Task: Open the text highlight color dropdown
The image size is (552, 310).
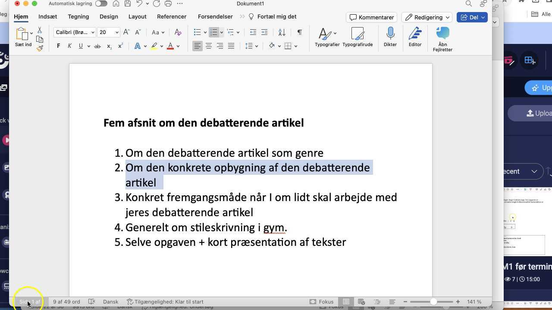Action: pyautogui.click(x=162, y=46)
